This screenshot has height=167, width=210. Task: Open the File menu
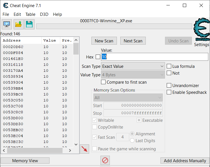pos(6,14)
